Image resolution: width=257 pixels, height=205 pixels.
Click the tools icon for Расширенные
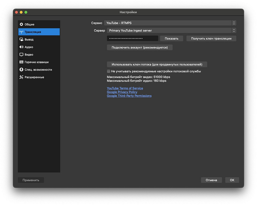[21, 77]
